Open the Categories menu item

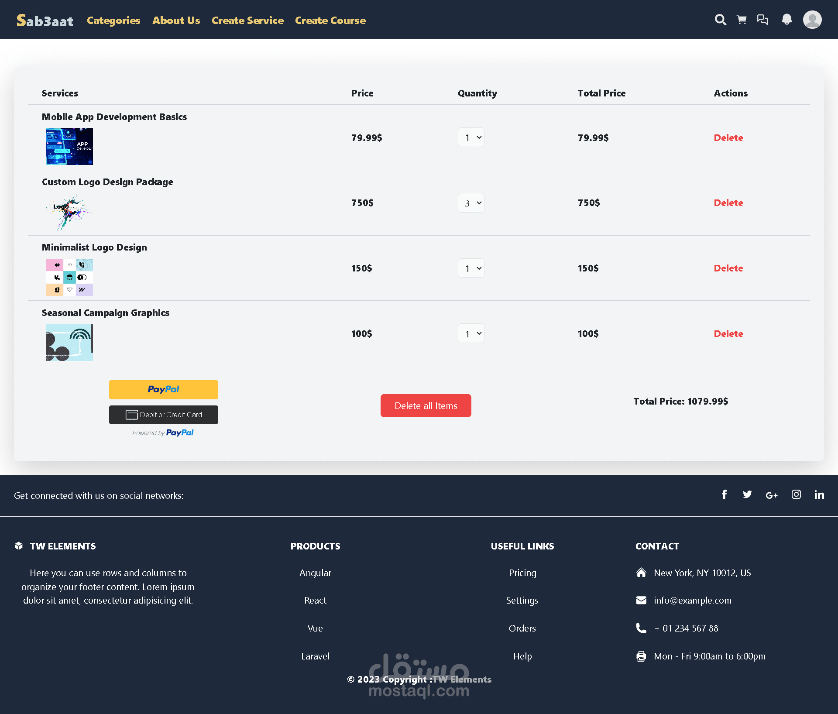coord(113,21)
